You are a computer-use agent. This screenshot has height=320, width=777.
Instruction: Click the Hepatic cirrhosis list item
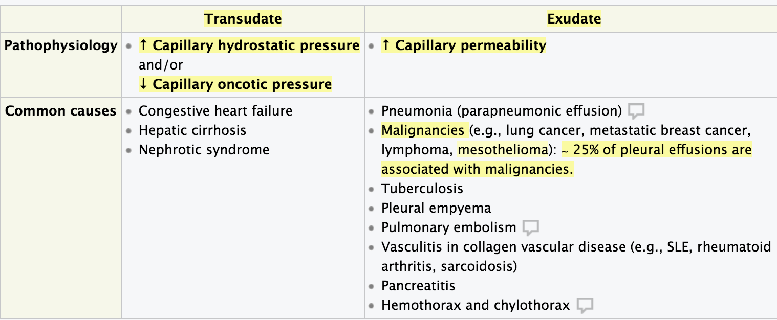192,130
